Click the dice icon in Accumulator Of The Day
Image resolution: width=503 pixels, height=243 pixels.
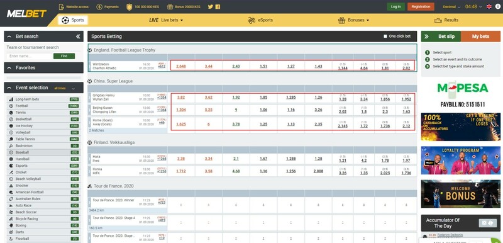pyautogui.click(x=488, y=223)
